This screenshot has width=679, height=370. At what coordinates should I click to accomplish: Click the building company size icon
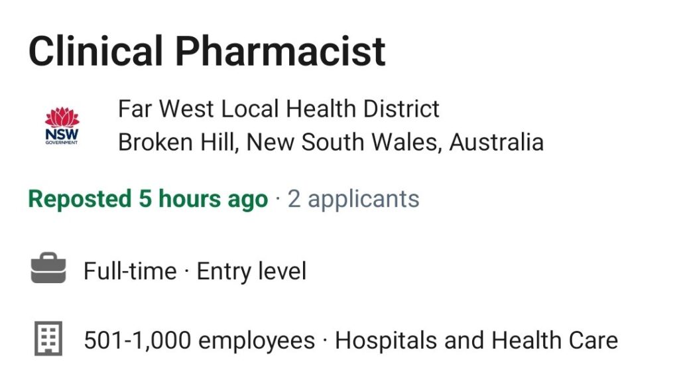[48, 338]
